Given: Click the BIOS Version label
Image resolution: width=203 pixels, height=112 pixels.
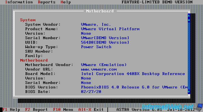Looking at the screenshot, I should click(x=41, y=87).
